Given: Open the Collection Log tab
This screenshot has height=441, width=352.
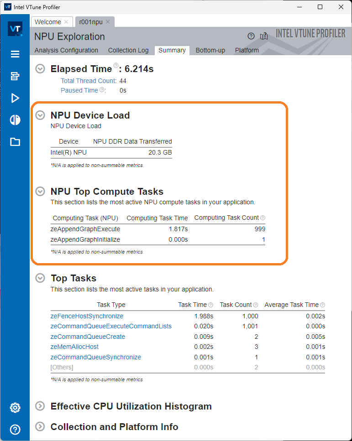Looking at the screenshot, I should tap(128, 50).
